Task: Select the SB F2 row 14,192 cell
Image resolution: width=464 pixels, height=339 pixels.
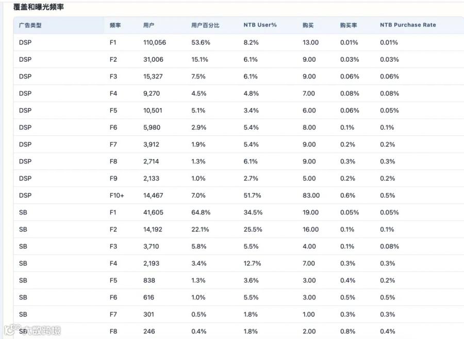Action: point(153,229)
